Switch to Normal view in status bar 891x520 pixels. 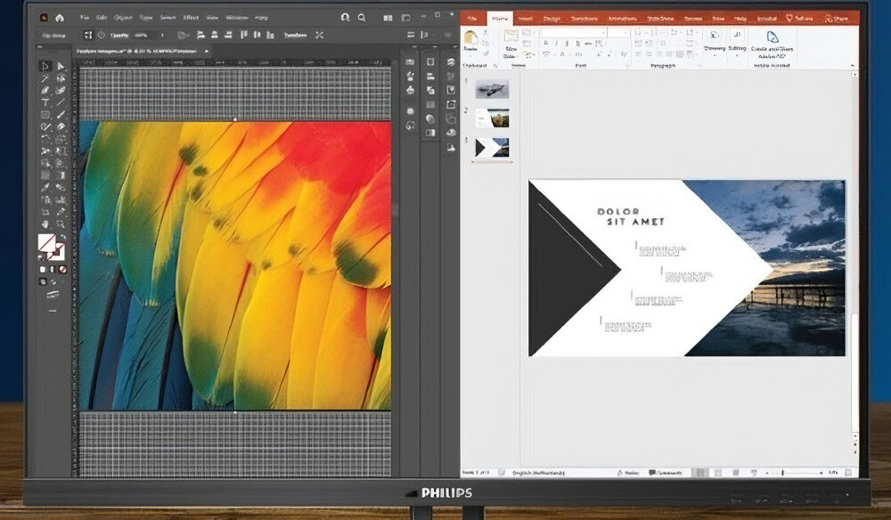click(x=700, y=473)
